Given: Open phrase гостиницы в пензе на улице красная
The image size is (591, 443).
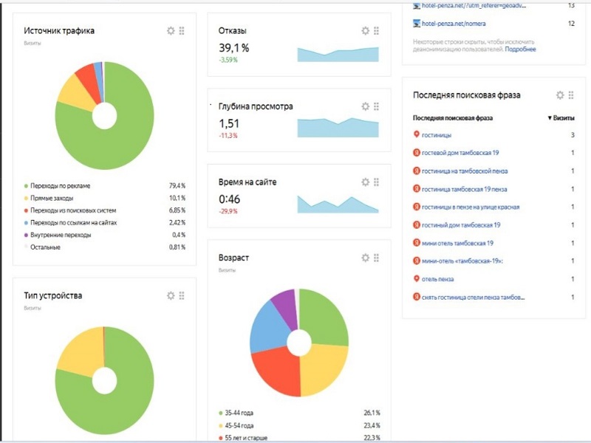Looking at the screenshot, I should tap(471, 207).
